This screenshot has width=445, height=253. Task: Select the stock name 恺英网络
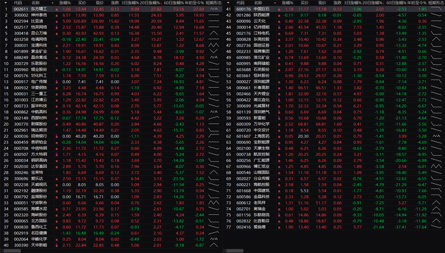[39, 27]
